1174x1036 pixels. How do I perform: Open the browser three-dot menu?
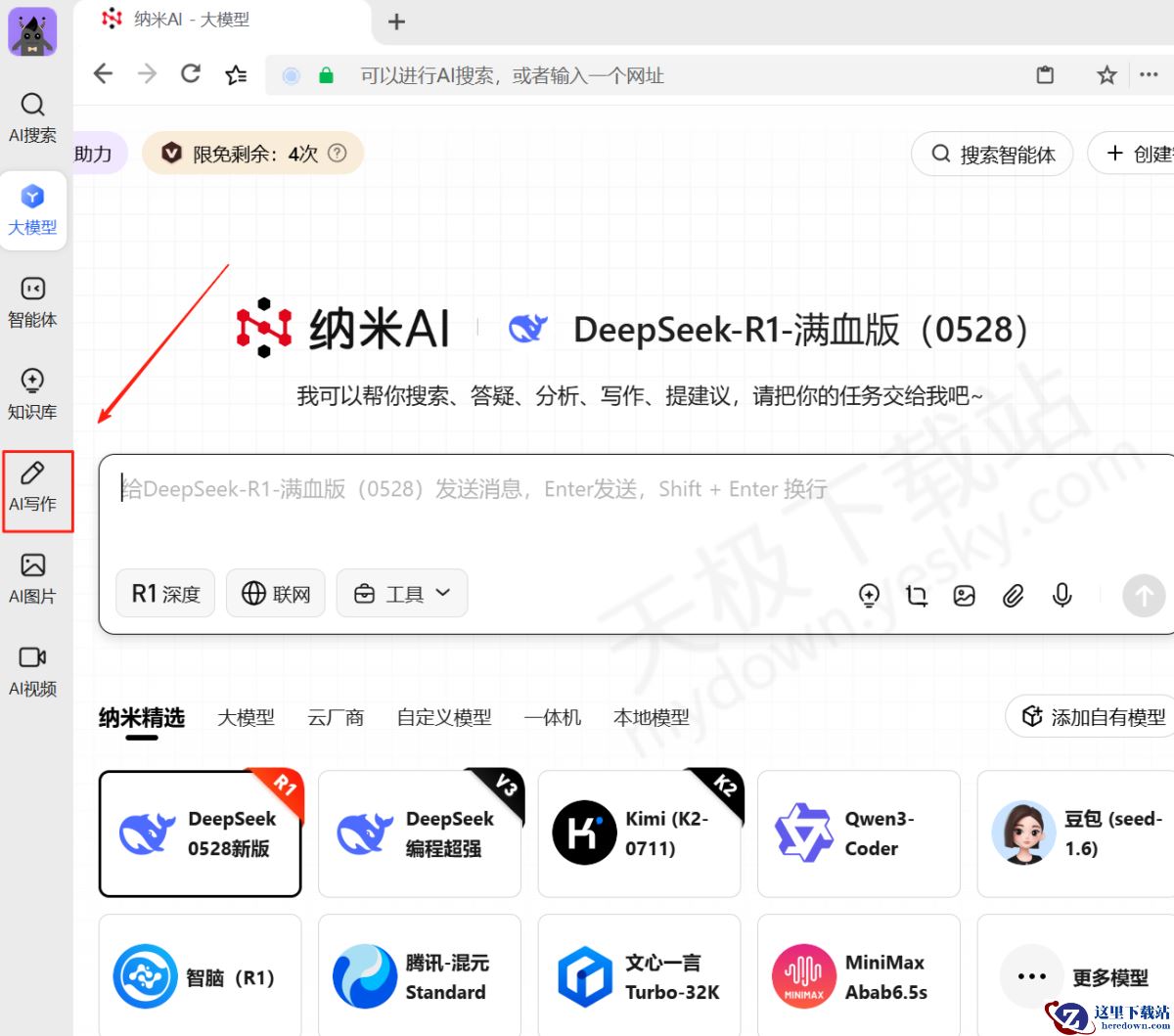click(x=1149, y=75)
